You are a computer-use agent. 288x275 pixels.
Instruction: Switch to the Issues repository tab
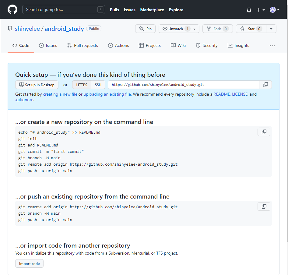pos(48,45)
